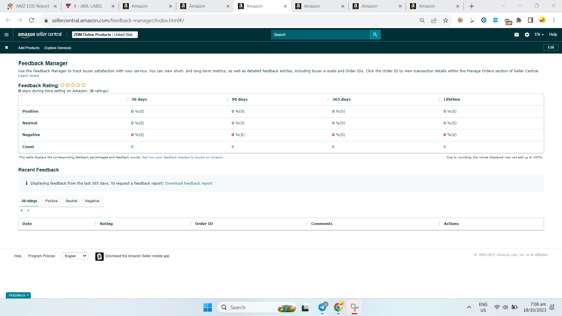The image size is (562, 316).
Task: Click the Amazon Seller mobile app icon
Action: coord(100,256)
